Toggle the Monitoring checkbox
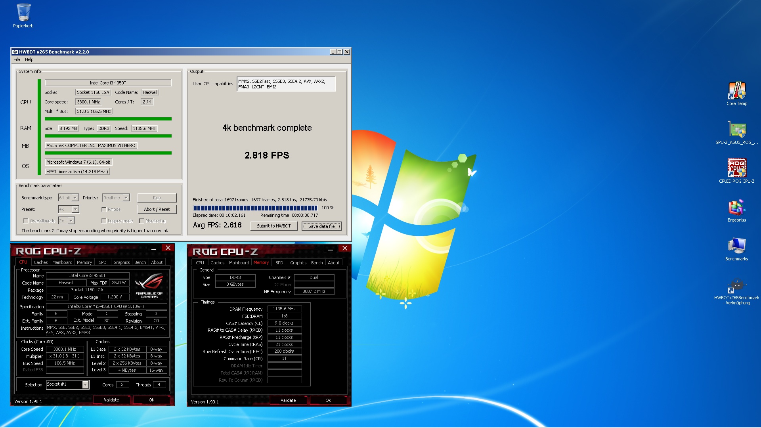 141,221
